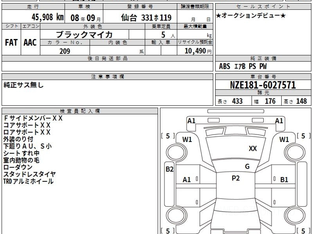Click the 登録番号 header
Screen dimensions: 313x234
coord(140,7)
